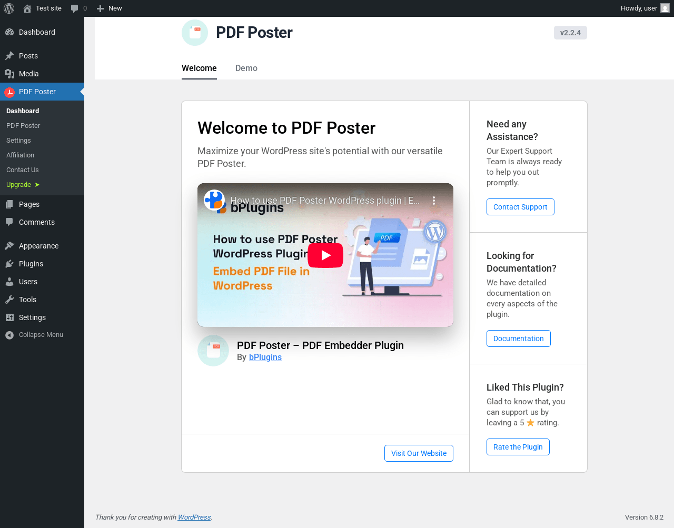Click the Test site name in the admin bar
674x528 pixels.
coord(48,8)
